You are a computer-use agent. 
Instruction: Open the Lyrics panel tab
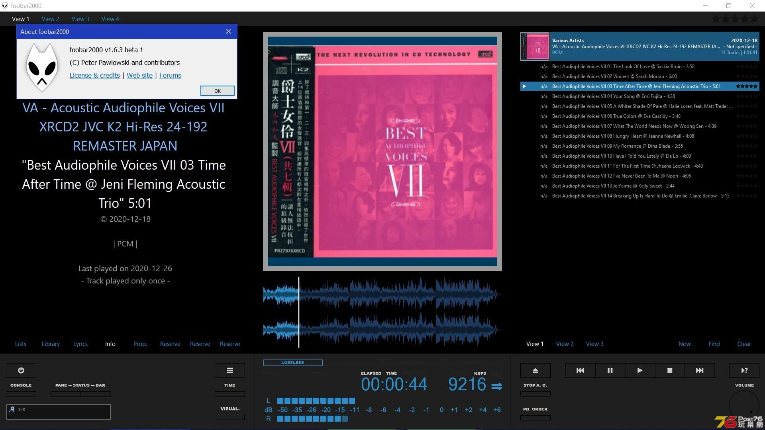tap(80, 344)
